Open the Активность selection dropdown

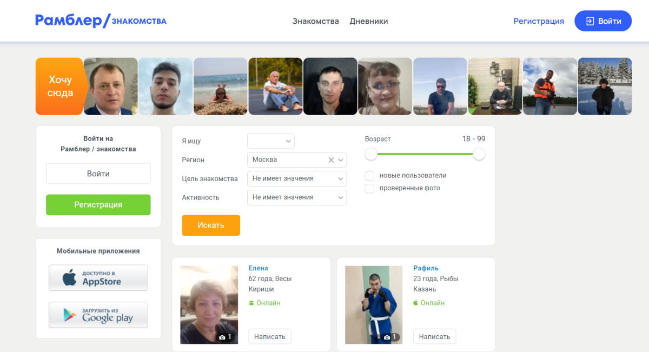[296, 197]
